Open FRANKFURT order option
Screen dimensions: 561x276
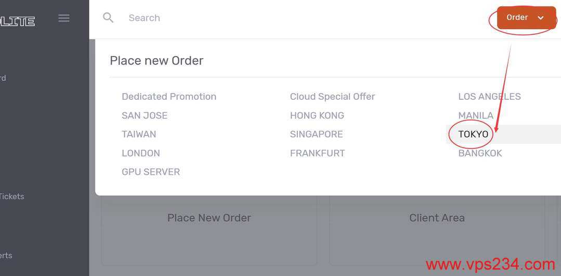317,153
